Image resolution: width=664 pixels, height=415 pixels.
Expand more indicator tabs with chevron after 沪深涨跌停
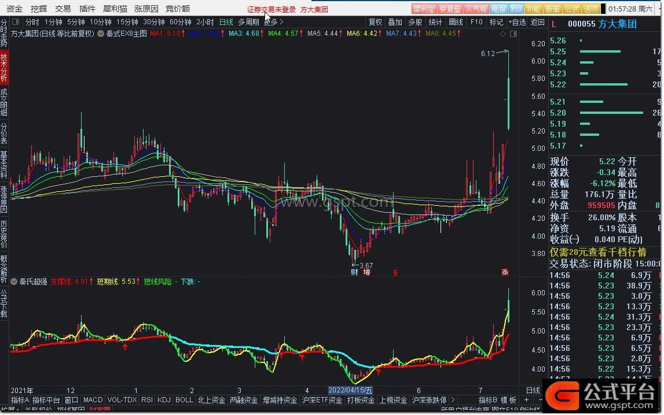(453, 400)
